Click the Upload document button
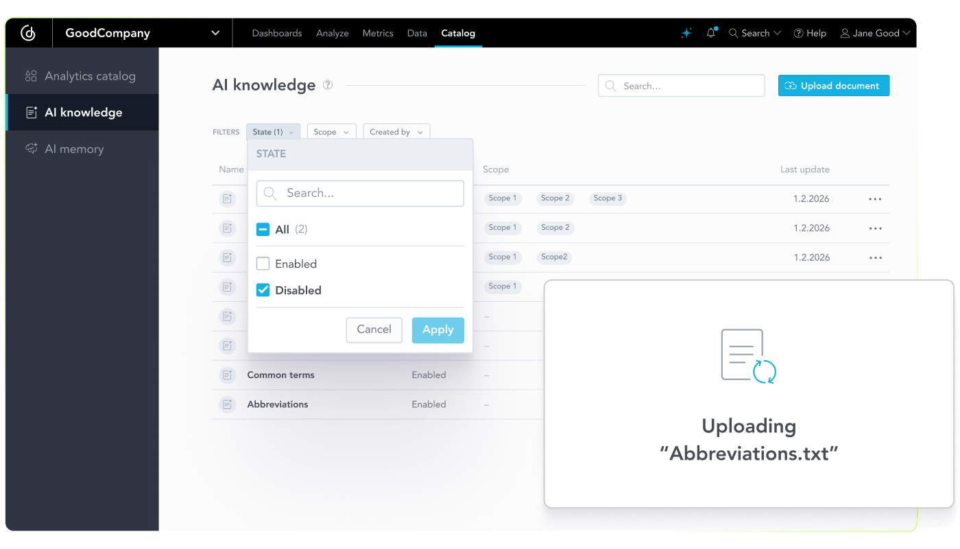The width and height of the screenshot is (960, 549). point(833,86)
